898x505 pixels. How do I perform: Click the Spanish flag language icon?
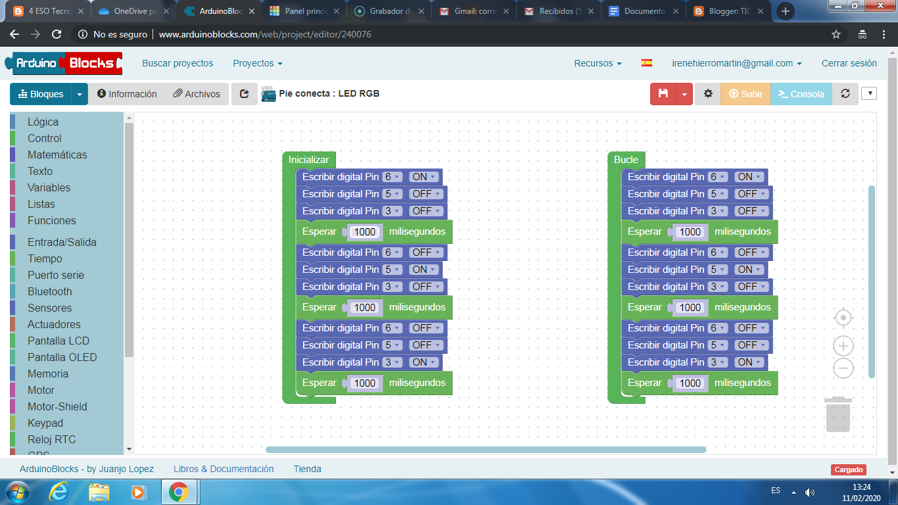[x=647, y=63]
